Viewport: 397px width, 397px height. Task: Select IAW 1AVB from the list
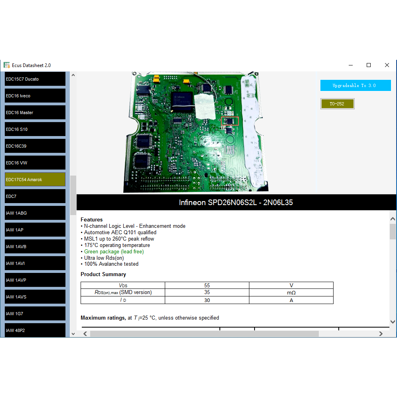click(x=35, y=247)
